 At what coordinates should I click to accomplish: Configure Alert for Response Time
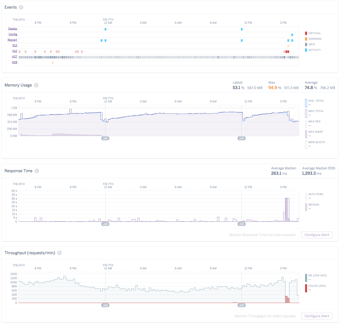tap(317, 235)
